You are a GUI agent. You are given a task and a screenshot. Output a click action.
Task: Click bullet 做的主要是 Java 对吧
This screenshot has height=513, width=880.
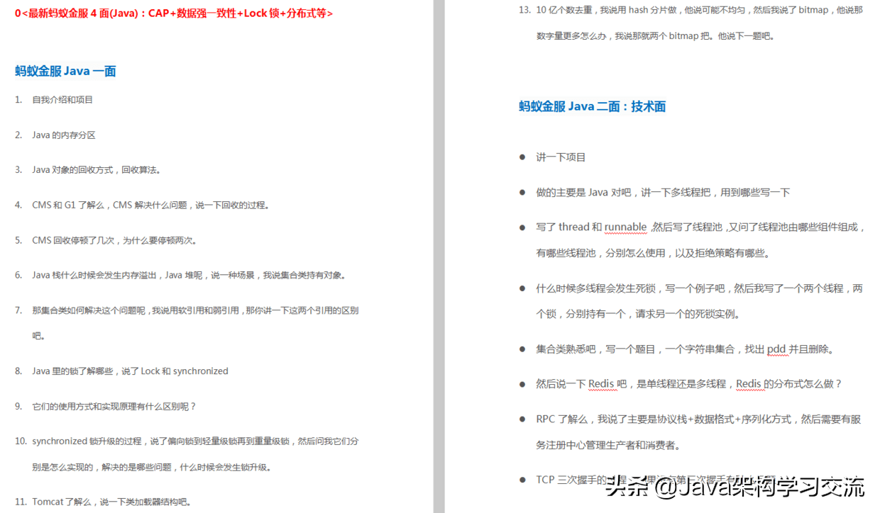coord(663,192)
